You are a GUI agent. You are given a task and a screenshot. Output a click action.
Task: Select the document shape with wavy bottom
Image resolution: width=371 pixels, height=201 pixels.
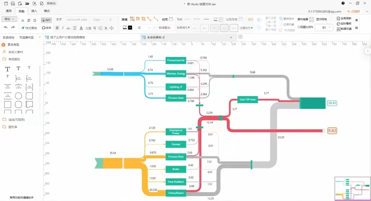click(29, 104)
